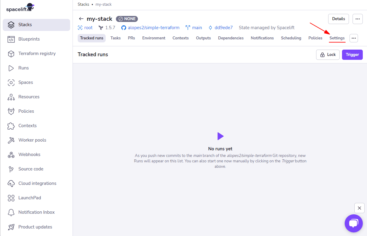The width and height of the screenshot is (367, 236).
Task: Open the chat support bubble
Action: click(x=354, y=223)
